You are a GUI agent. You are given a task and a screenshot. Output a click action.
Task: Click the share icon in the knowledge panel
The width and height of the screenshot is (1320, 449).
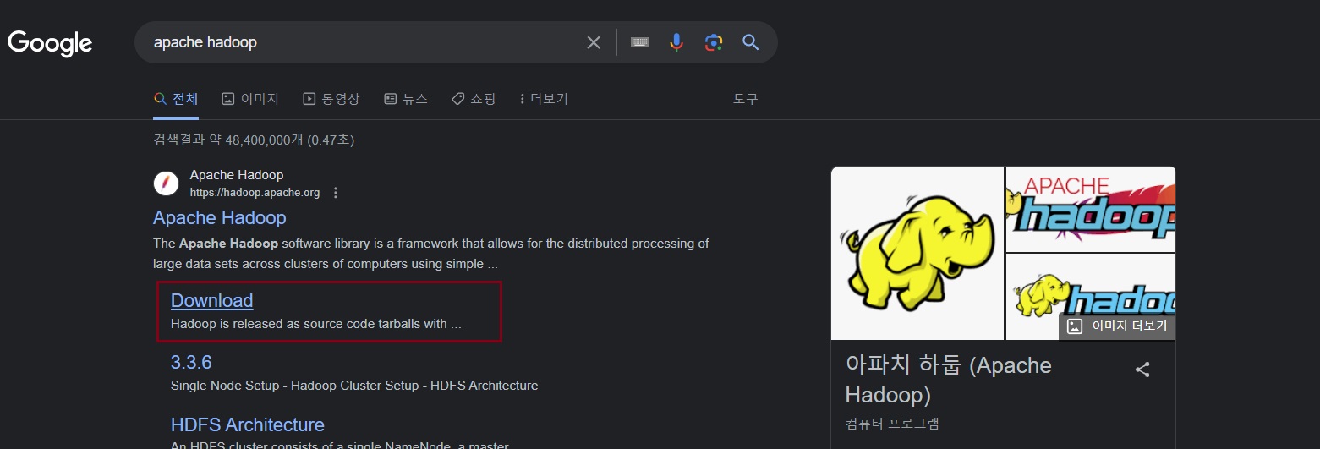[x=1142, y=370]
